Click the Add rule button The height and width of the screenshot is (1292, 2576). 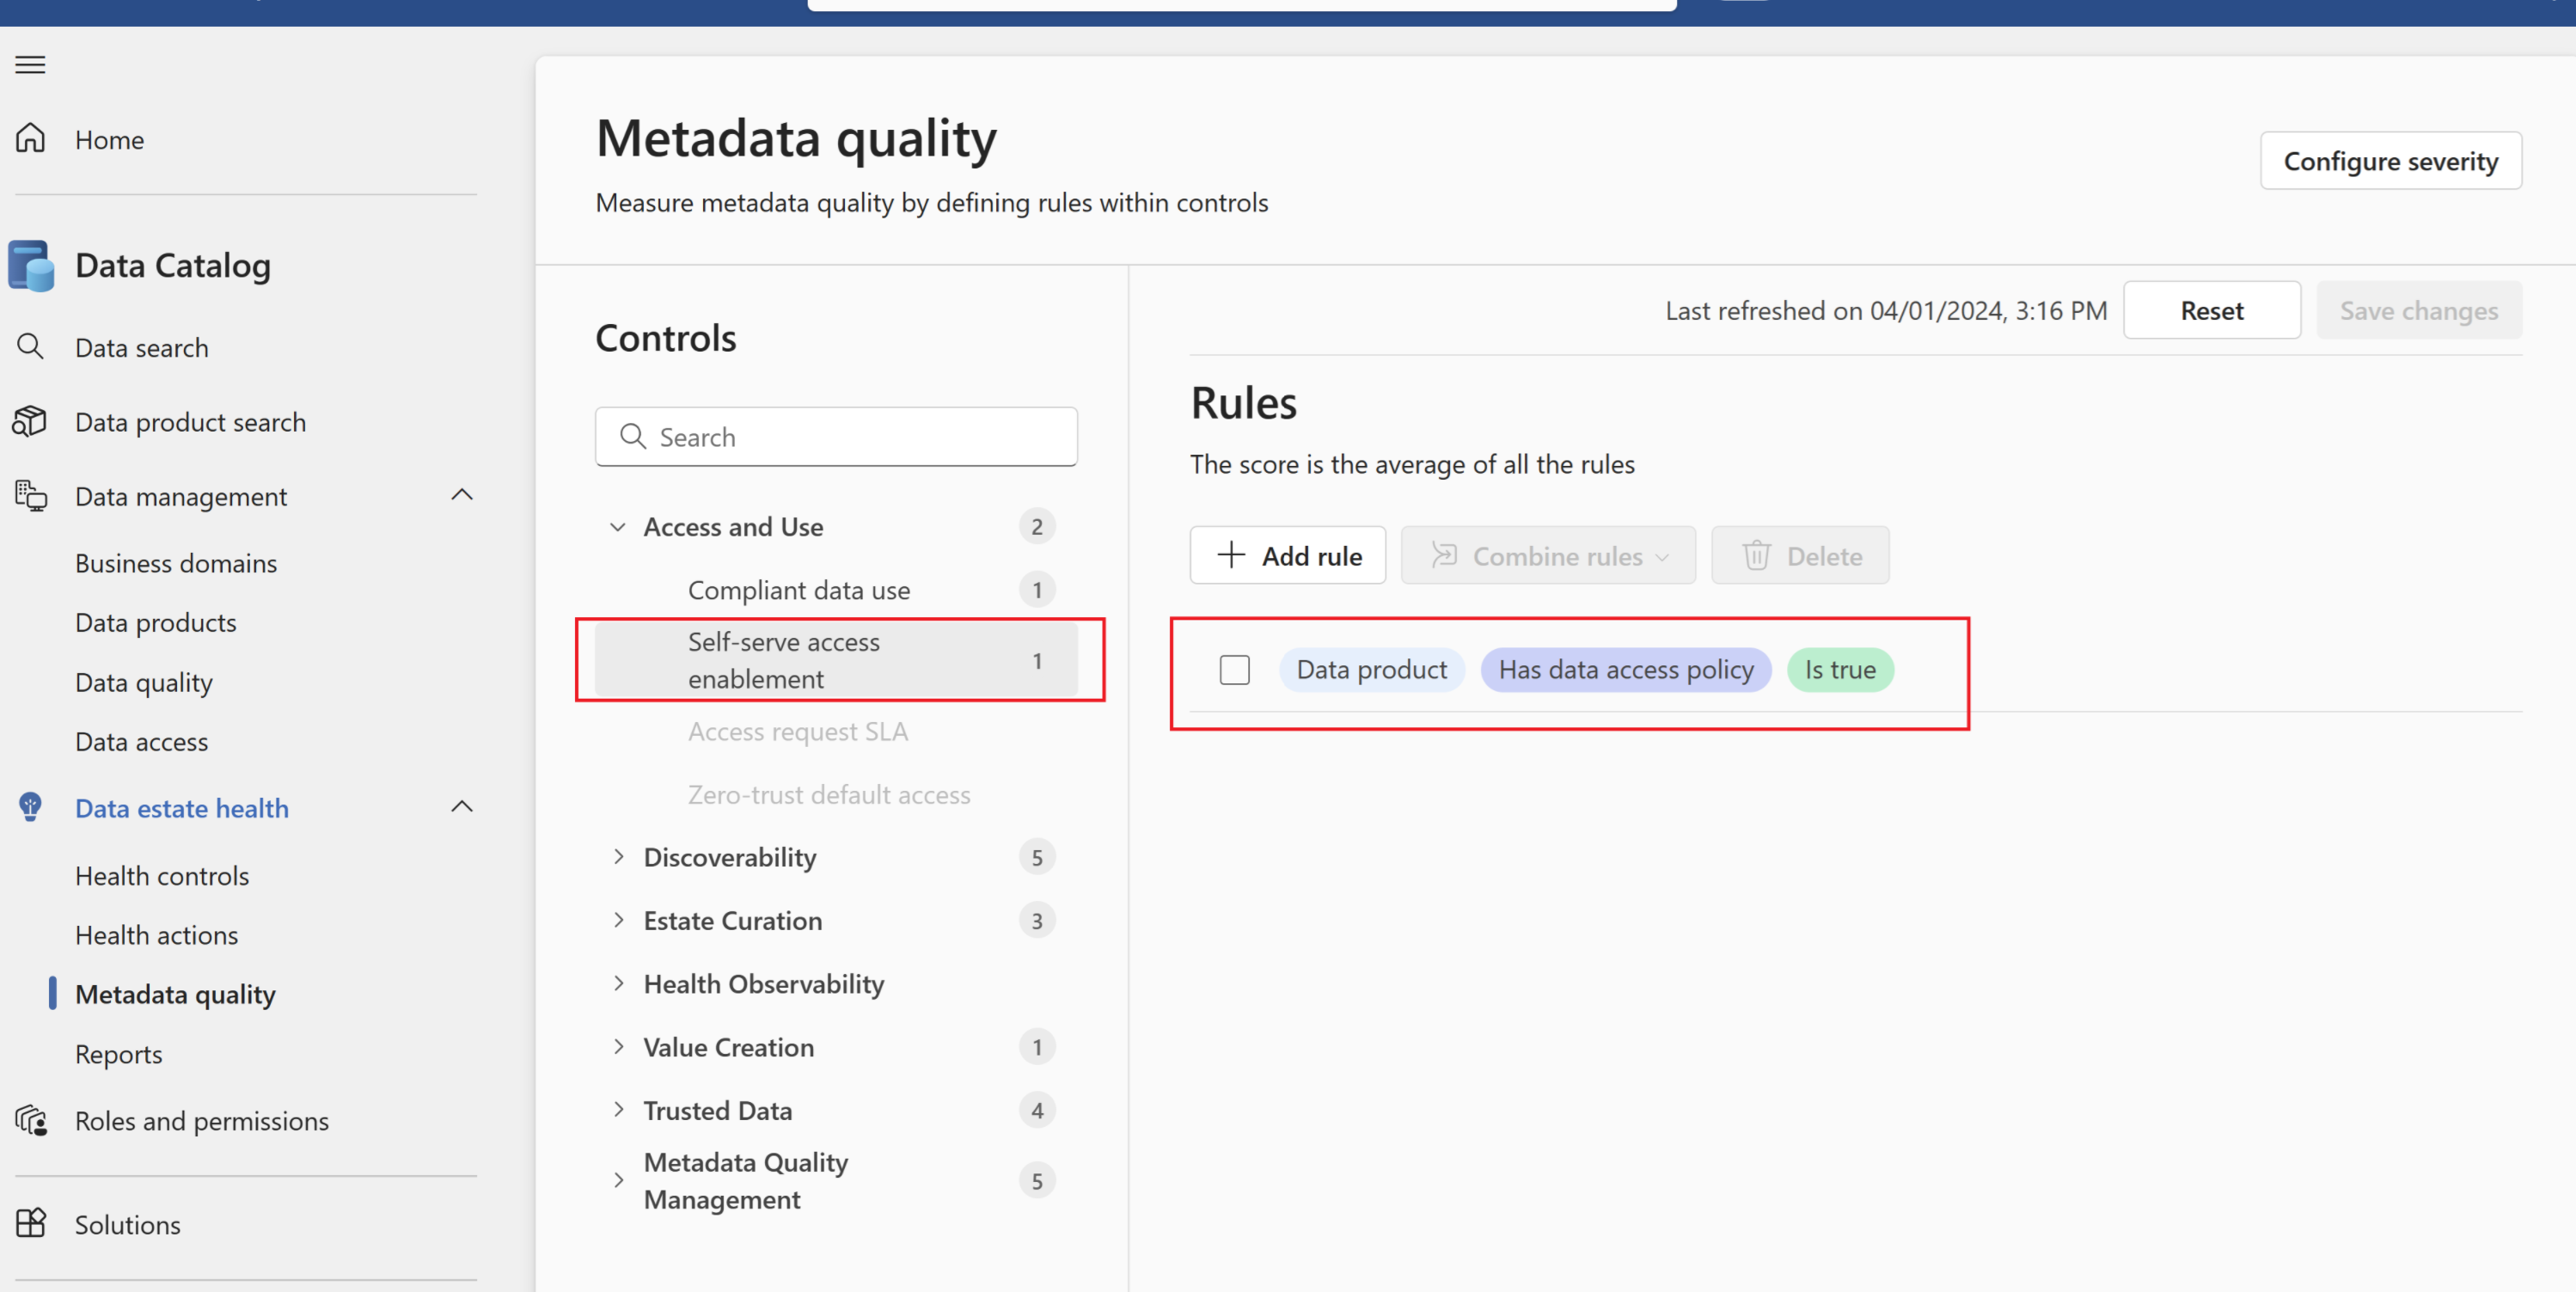tap(1287, 555)
